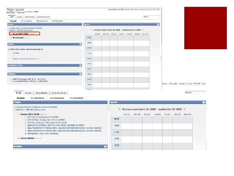The image size is (234, 176).
Task: Open Comunidades tab in enlarged view
Action: click(x=41, y=93)
